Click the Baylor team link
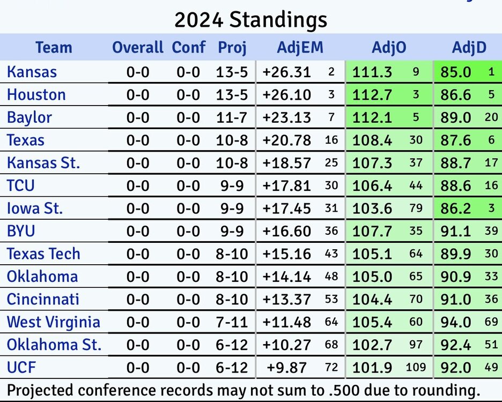502x402 pixels. point(29,117)
